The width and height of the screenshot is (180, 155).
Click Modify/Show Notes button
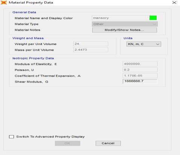(x=125, y=30)
